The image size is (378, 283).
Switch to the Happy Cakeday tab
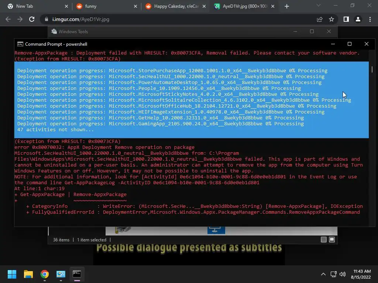pos(176,6)
